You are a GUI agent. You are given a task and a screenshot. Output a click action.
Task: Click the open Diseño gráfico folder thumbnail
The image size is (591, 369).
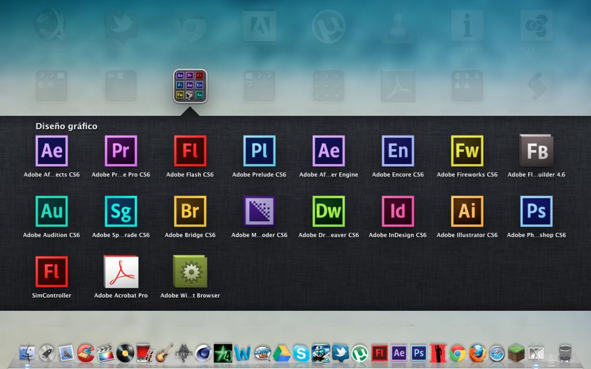pos(190,86)
